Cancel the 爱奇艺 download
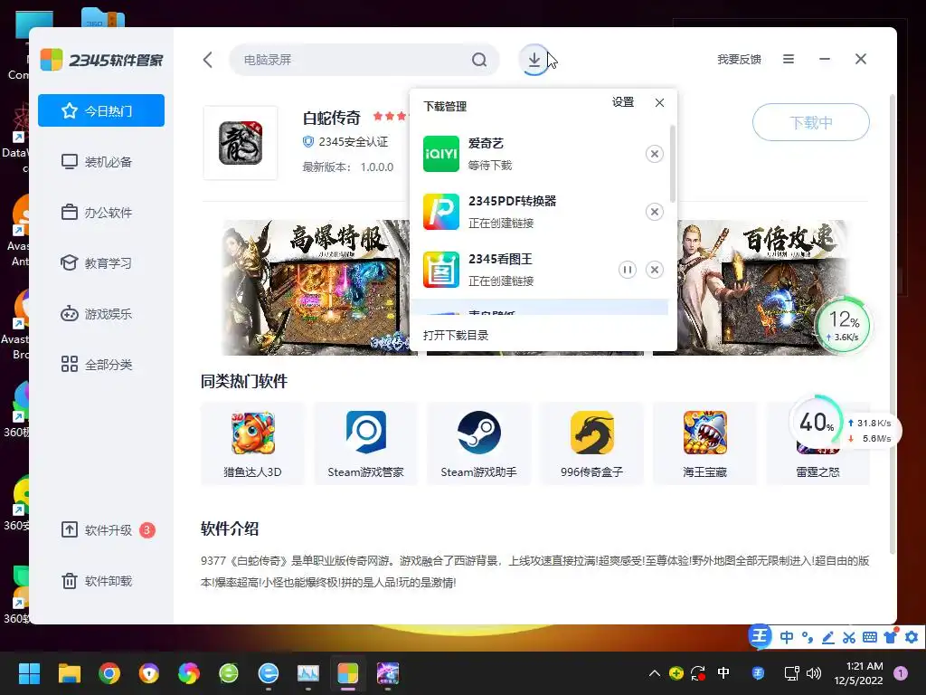This screenshot has width=926, height=695. pyautogui.click(x=654, y=154)
